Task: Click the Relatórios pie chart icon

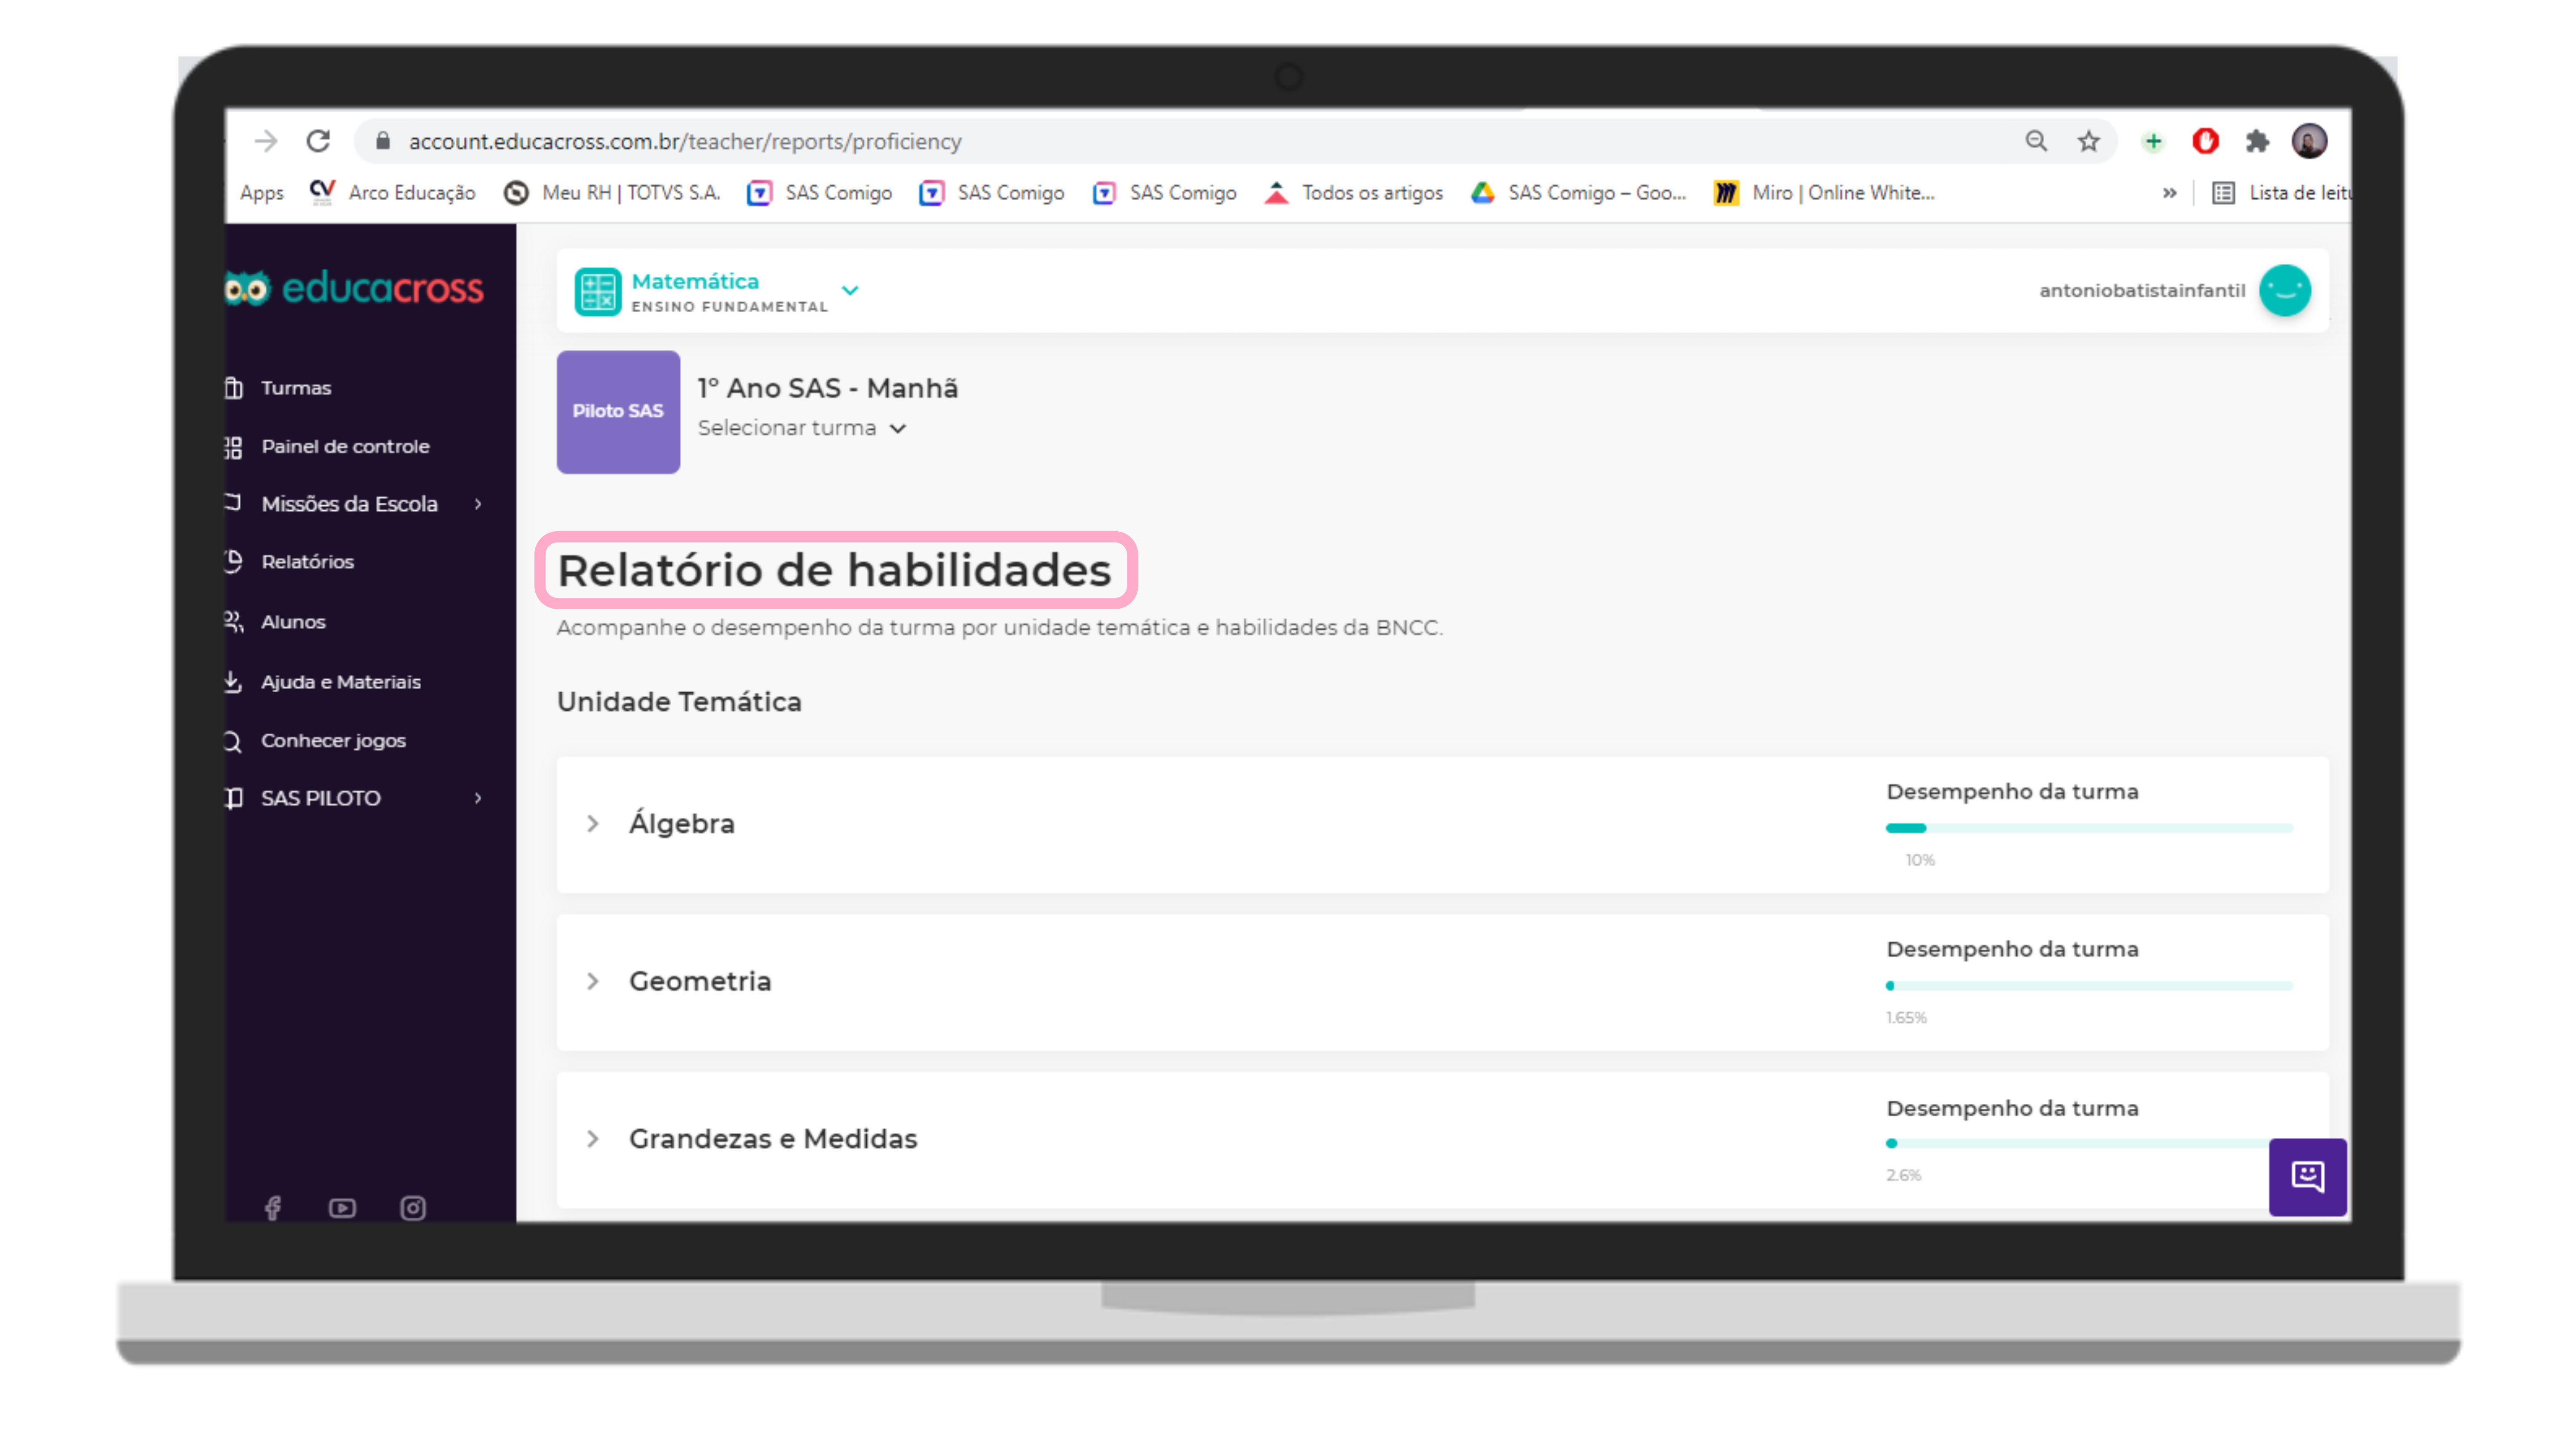Action: (234, 562)
